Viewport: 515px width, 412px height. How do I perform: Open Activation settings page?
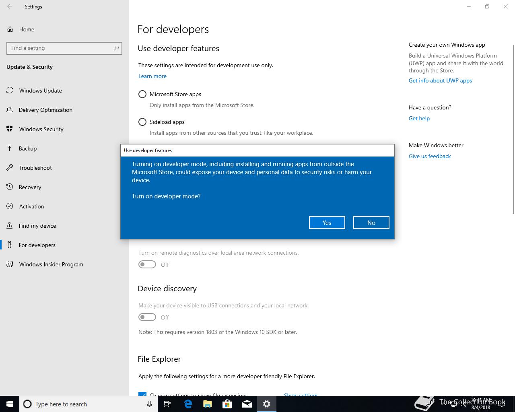pyautogui.click(x=64, y=206)
